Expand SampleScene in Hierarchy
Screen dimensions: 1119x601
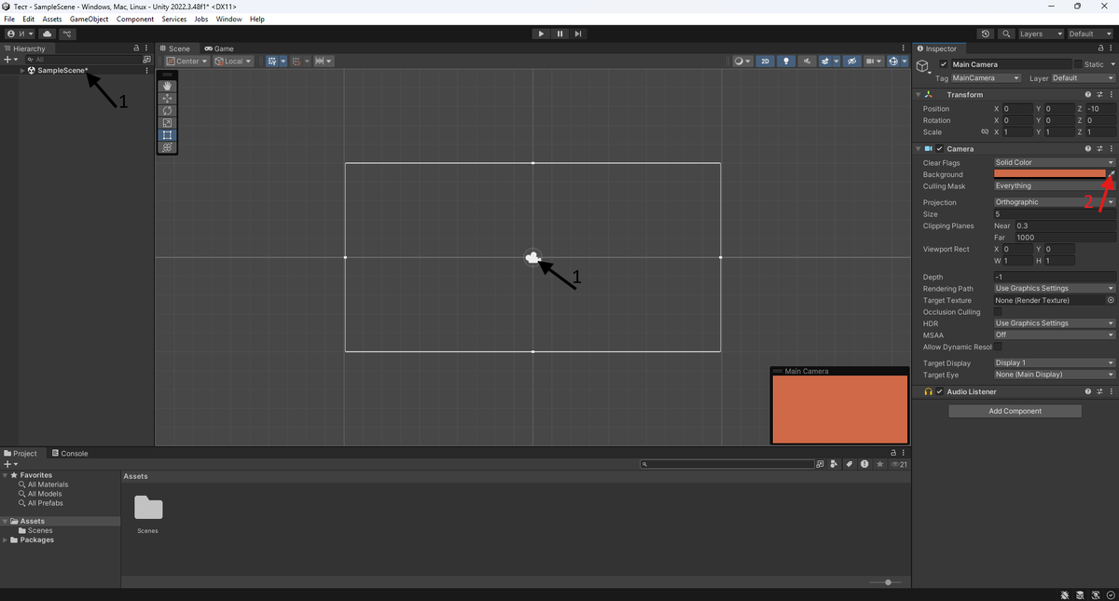pyautogui.click(x=22, y=70)
